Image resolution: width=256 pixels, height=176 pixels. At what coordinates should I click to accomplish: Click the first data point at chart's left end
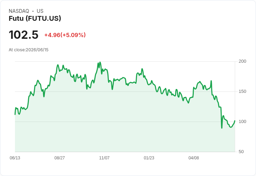[x=15, y=115]
